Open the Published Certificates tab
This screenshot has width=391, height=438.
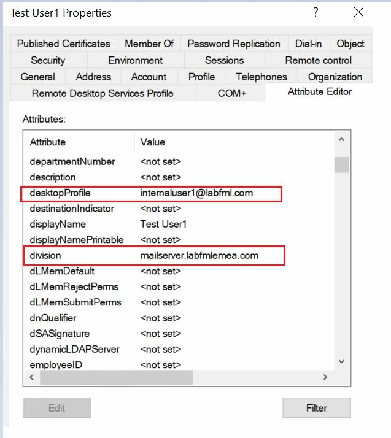click(64, 44)
